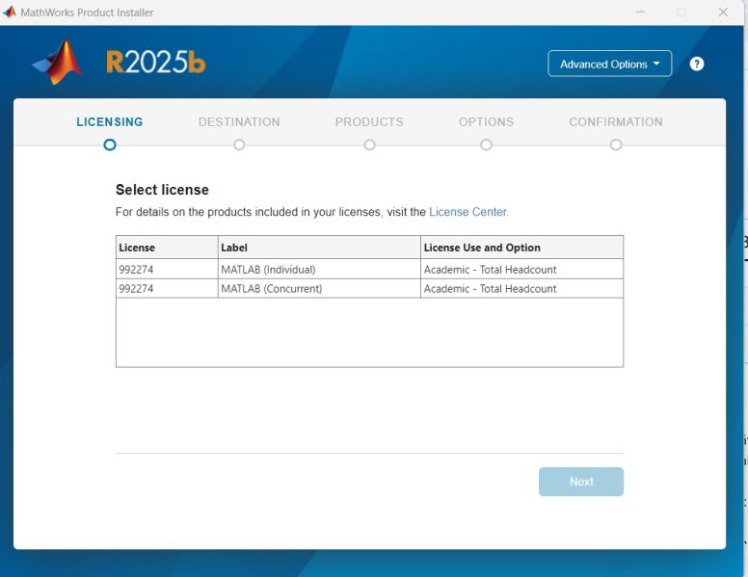The width and height of the screenshot is (748, 577).
Task: Open the Advanced Options dropdown
Action: [609, 64]
